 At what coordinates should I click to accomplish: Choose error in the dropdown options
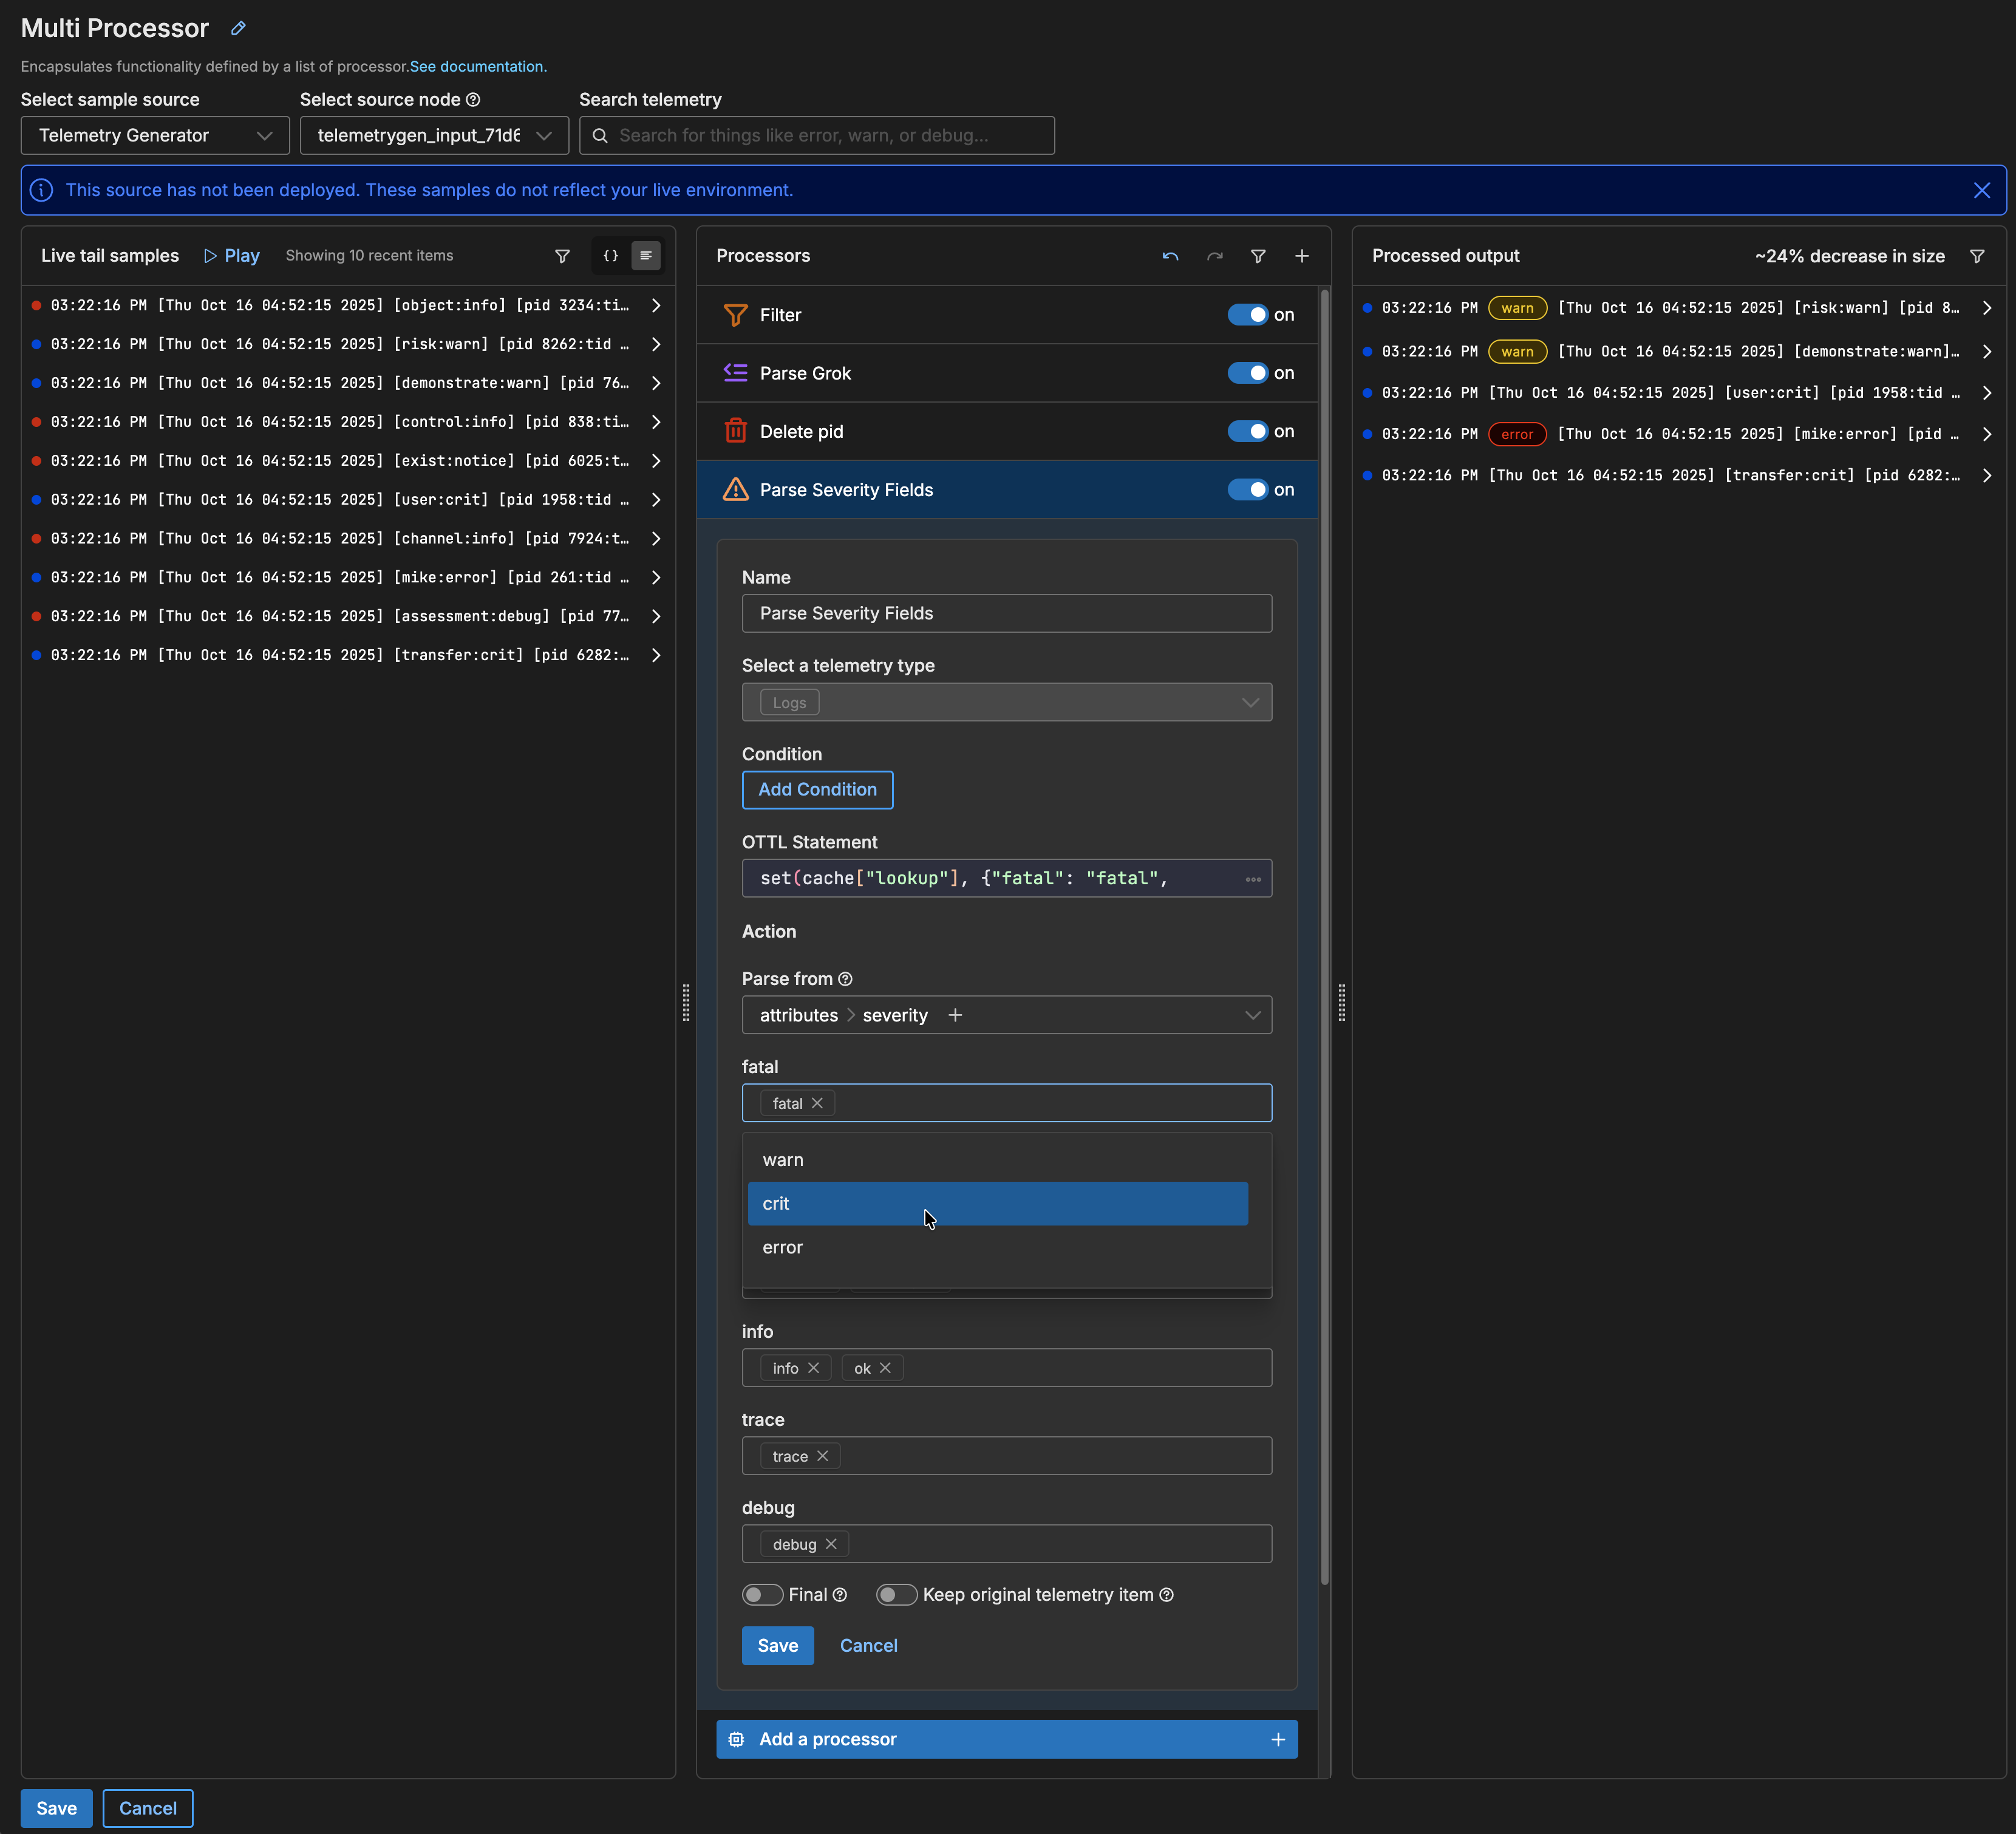click(x=783, y=1247)
